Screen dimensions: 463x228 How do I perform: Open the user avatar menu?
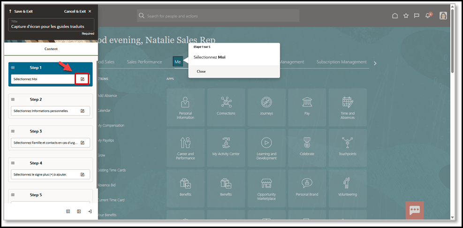[443, 15]
